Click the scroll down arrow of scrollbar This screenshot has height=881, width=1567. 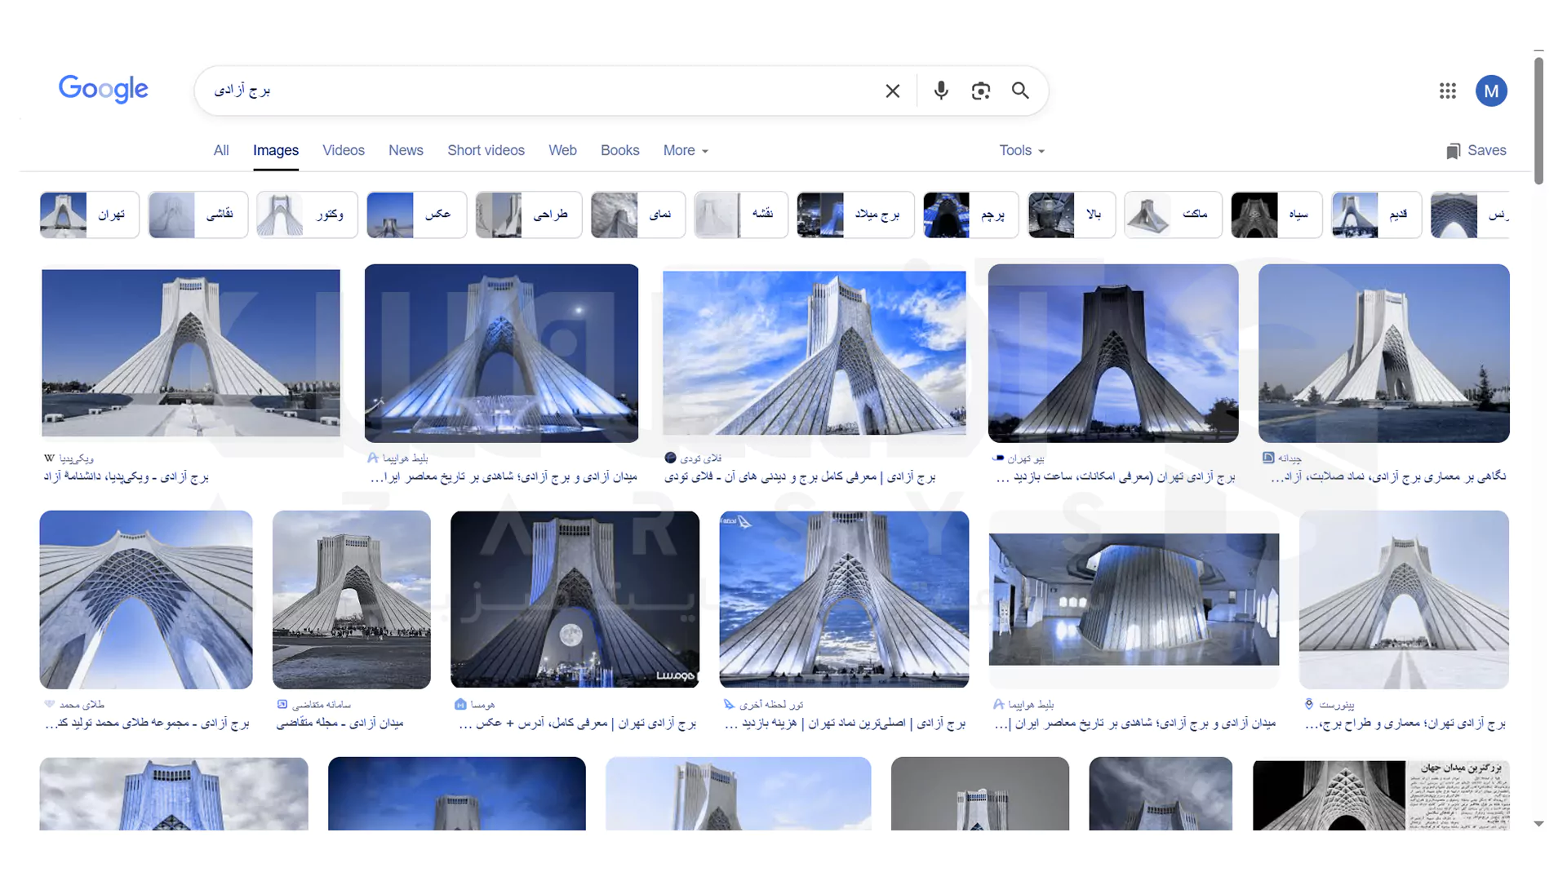(1538, 824)
